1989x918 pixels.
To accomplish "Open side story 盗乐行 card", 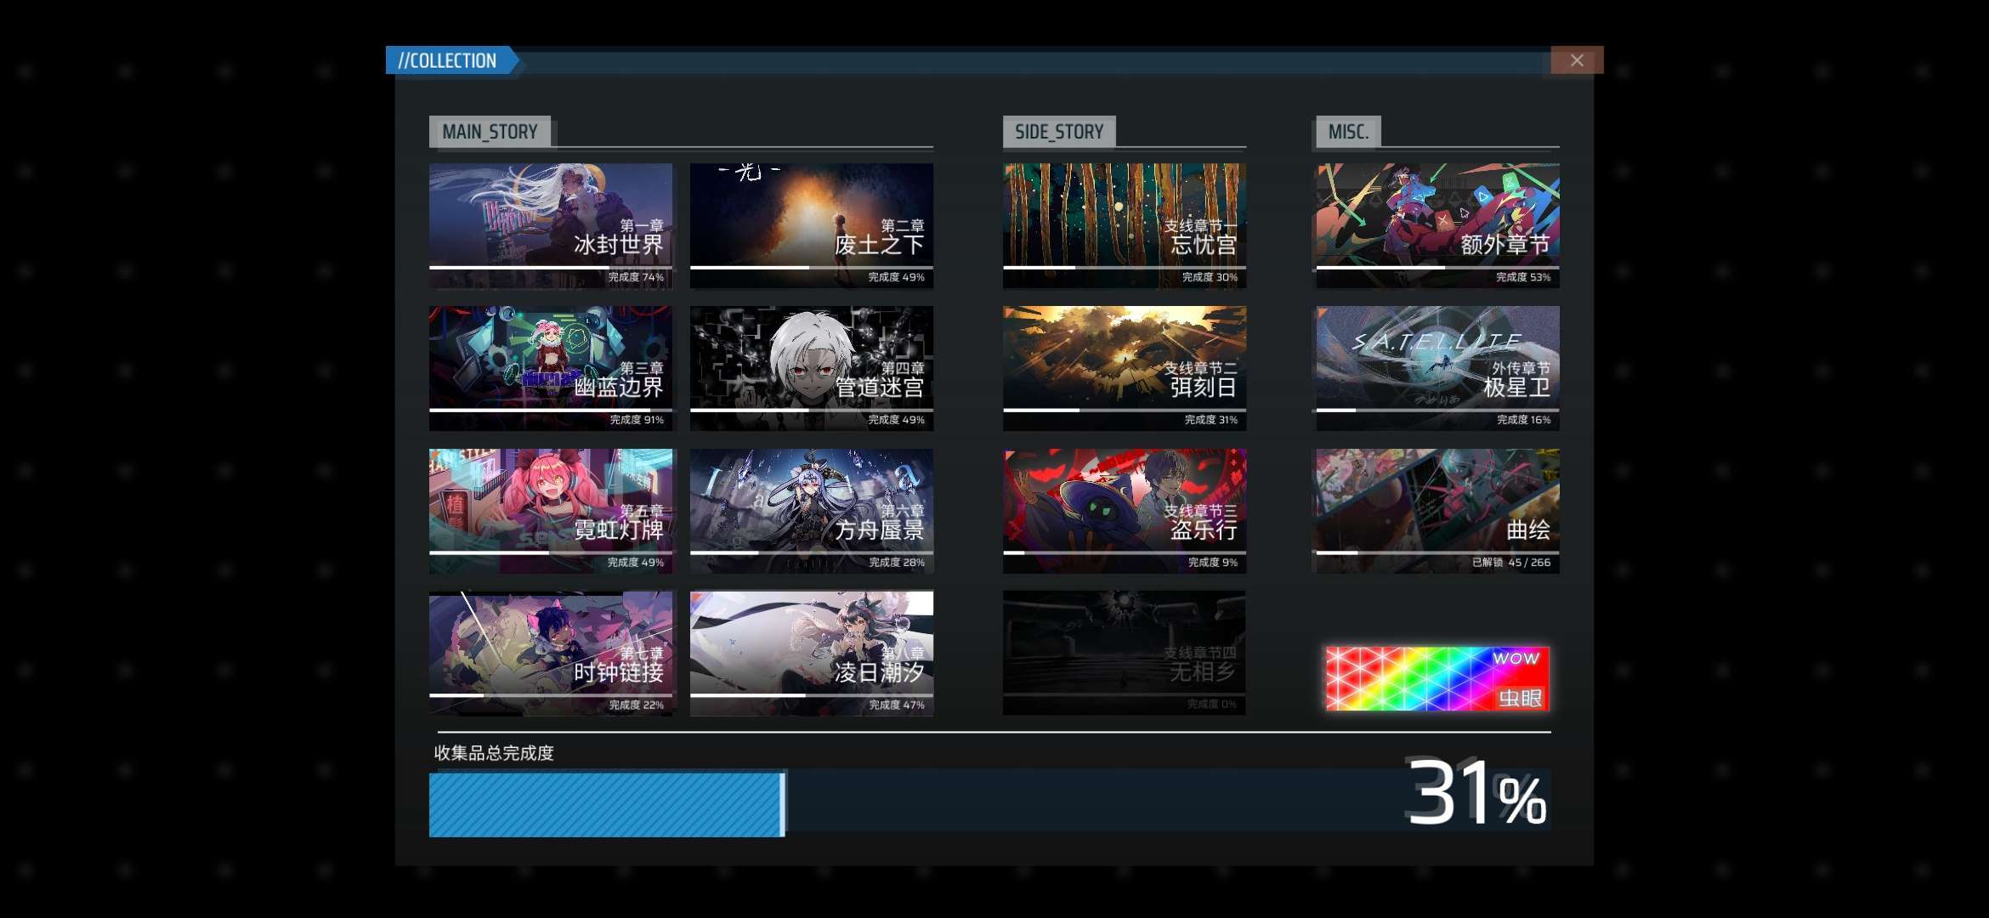I will (x=1124, y=510).
